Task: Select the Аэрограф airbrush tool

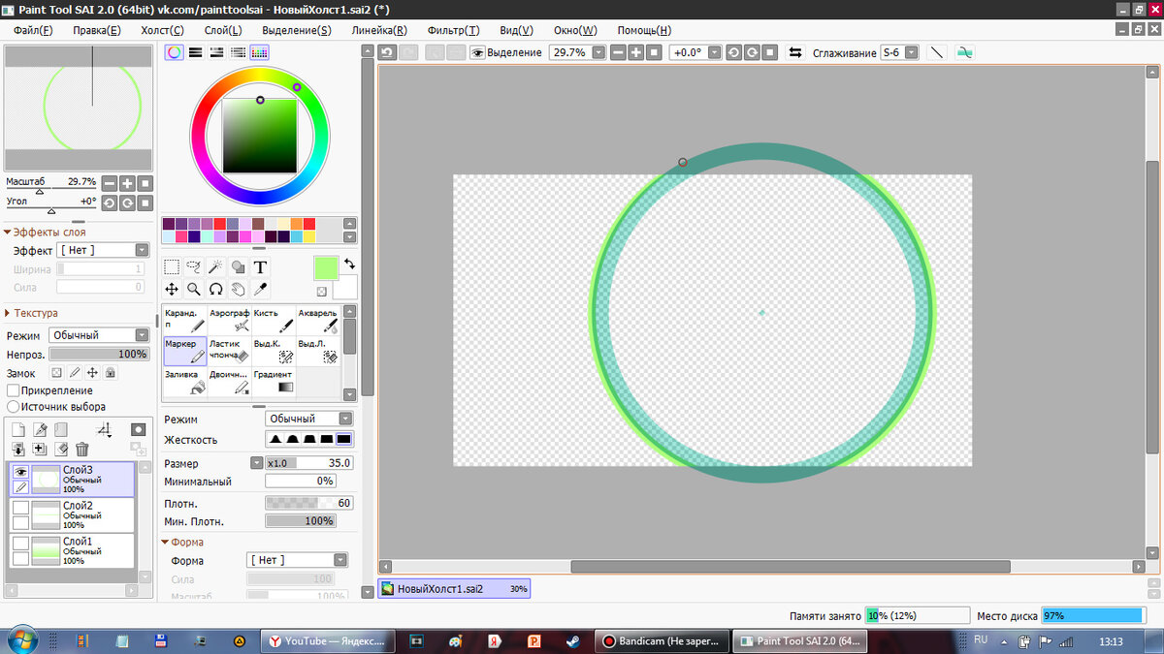Action: pyautogui.click(x=229, y=321)
